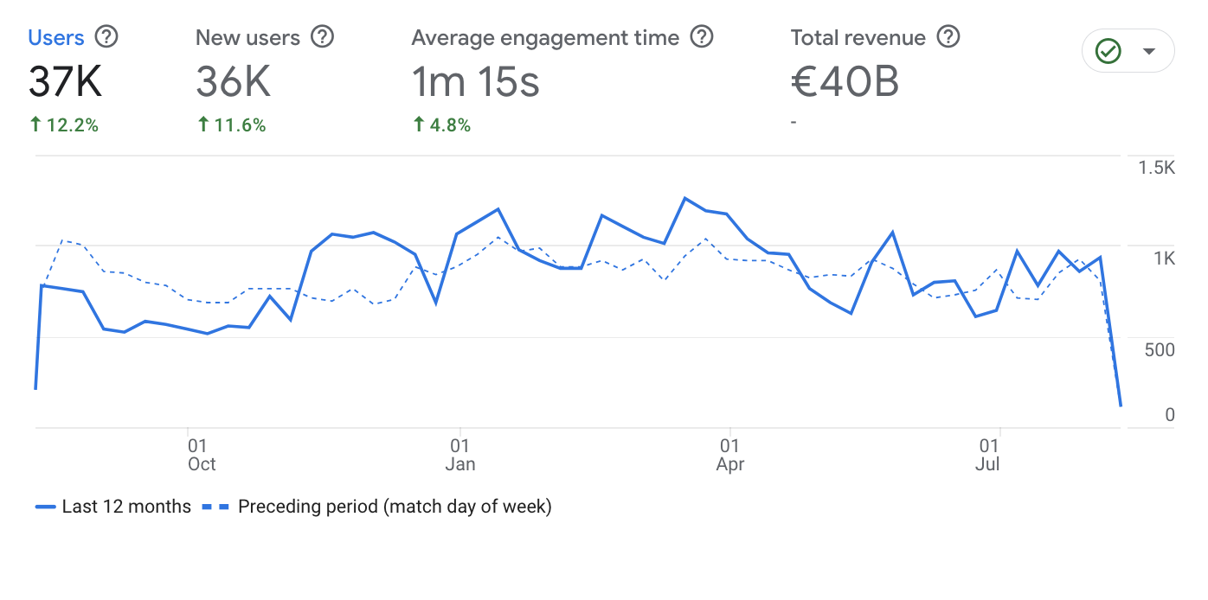Click the 01 Apr axis label
Image resolution: width=1208 pixels, height=600 pixels.
(729, 455)
